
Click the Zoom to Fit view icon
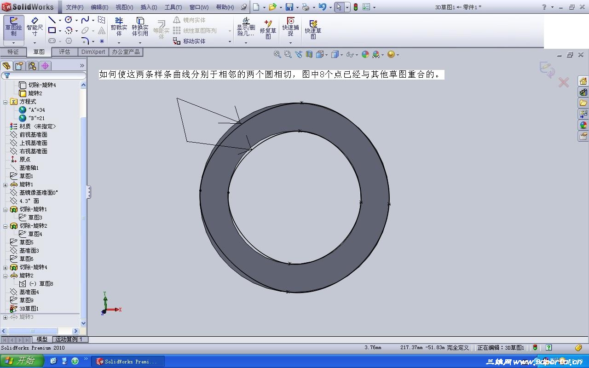coord(277,54)
